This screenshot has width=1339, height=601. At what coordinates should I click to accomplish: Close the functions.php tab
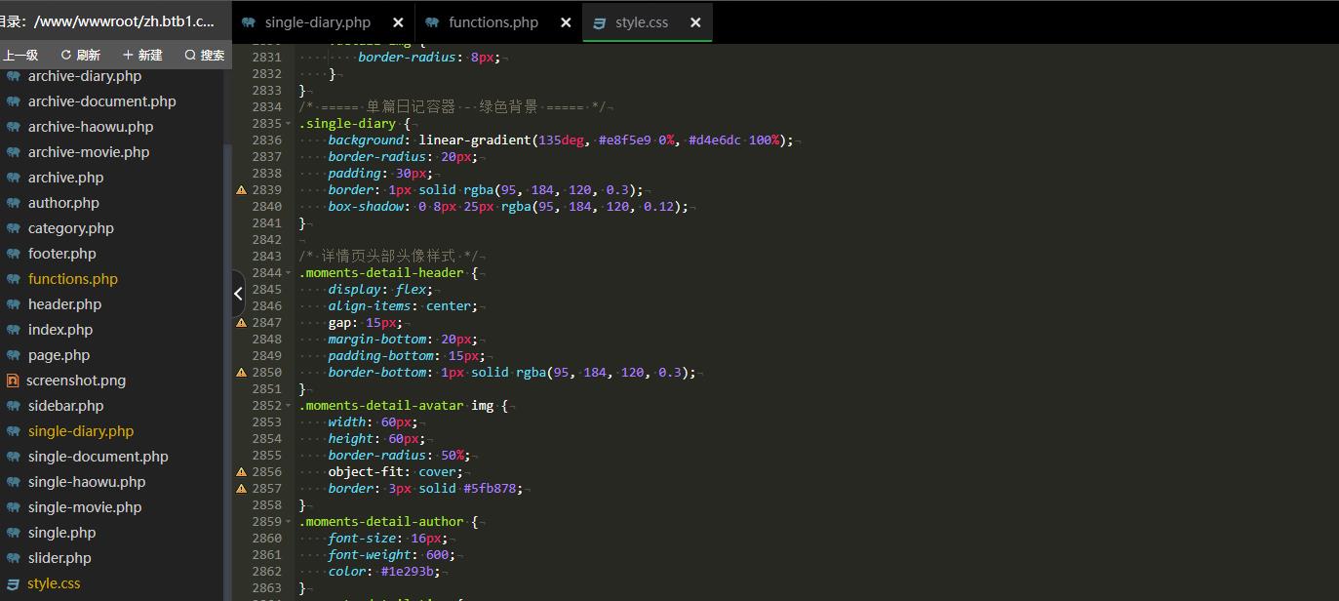[x=566, y=22]
